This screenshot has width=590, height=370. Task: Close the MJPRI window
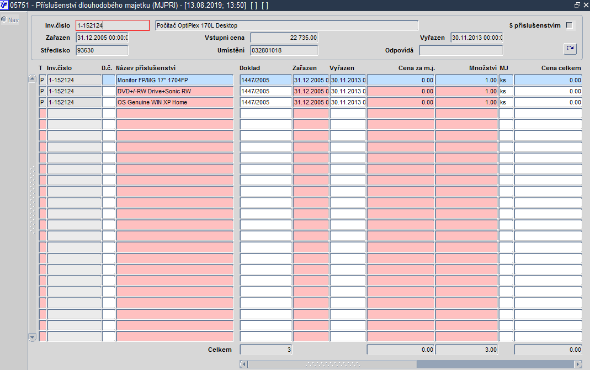click(586, 5)
